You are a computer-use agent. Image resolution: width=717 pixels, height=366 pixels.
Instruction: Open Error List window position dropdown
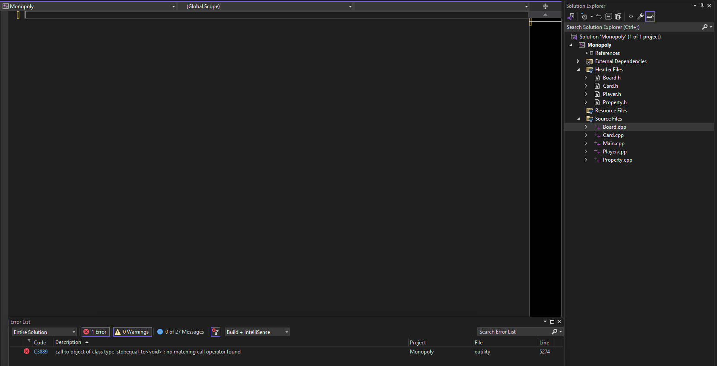pos(545,321)
